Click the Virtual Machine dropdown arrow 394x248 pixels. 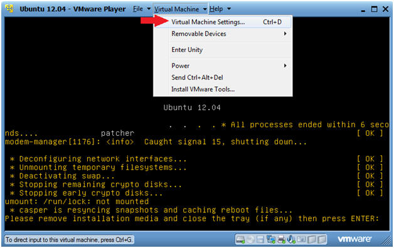[205, 9]
